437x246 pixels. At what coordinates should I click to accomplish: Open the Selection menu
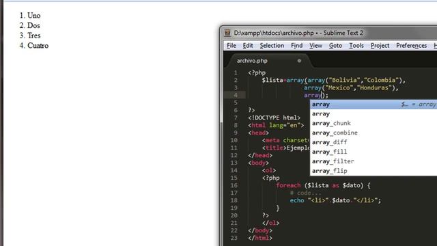[272, 46]
